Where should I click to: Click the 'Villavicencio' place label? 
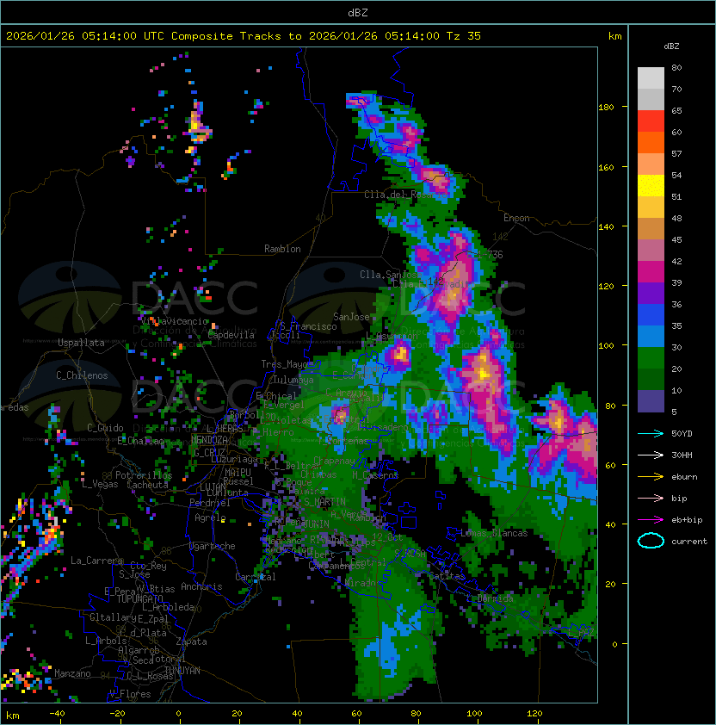click(x=174, y=321)
